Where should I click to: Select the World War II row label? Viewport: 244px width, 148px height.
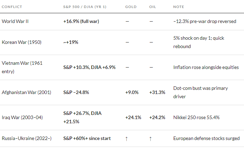click(15, 22)
